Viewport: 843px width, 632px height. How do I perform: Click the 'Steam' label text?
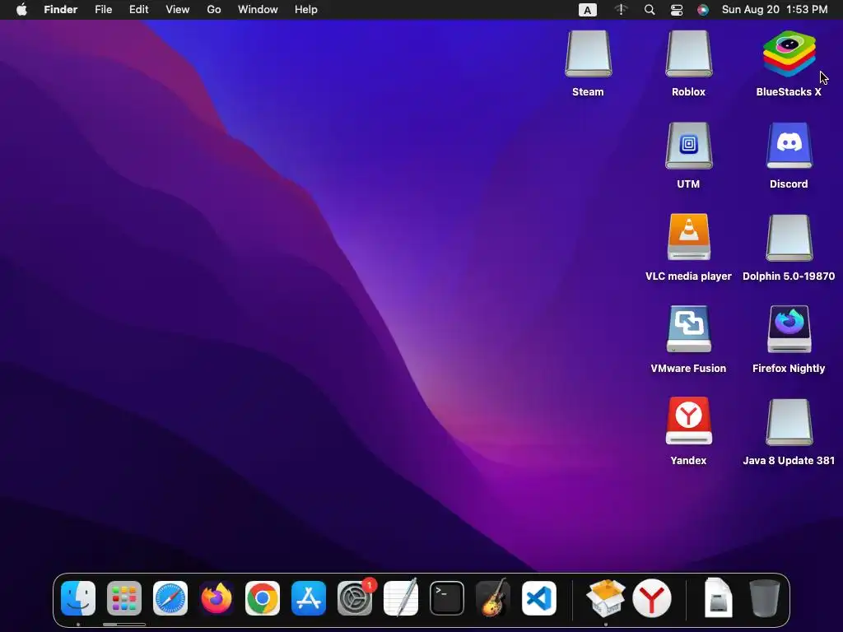pos(588,92)
